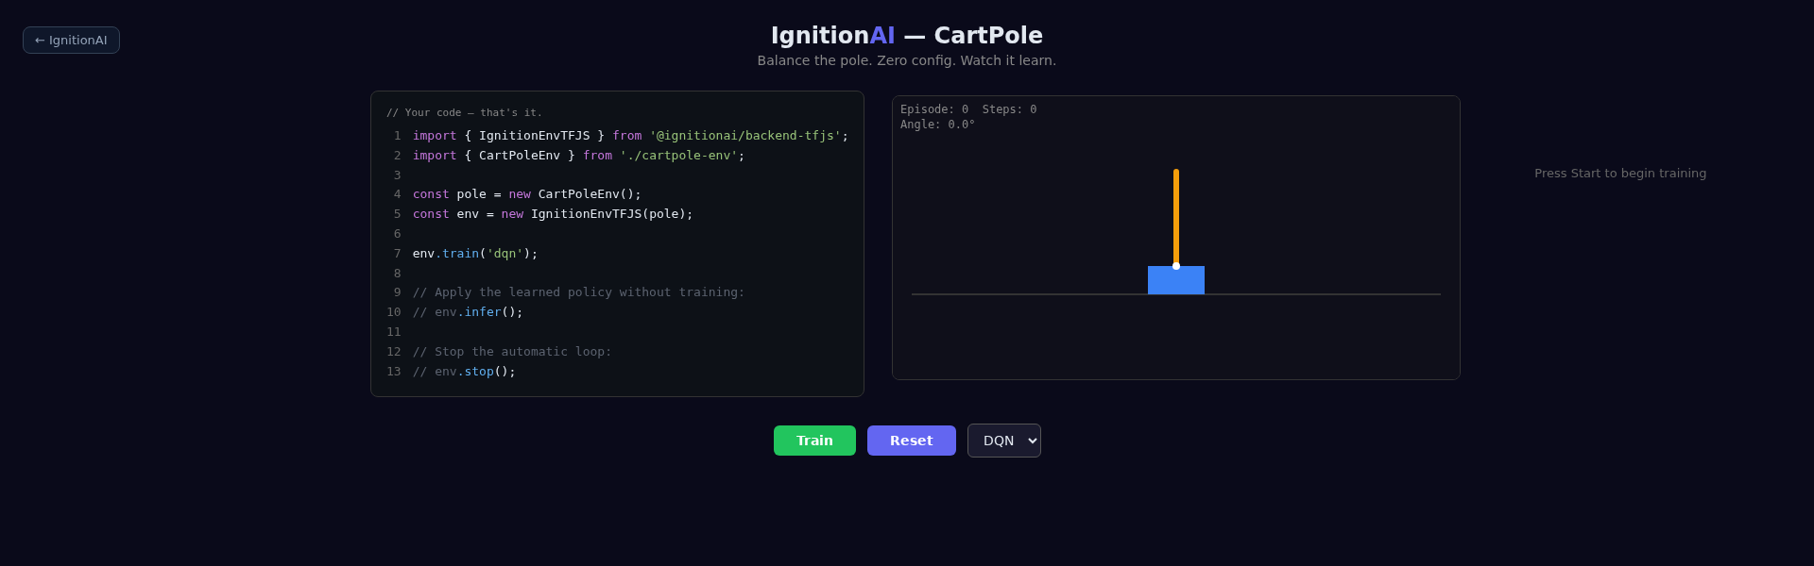Click the 'Apply the learned policy' comment line
Image resolution: width=1814 pixels, height=566 pixels.
click(x=578, y=292)
